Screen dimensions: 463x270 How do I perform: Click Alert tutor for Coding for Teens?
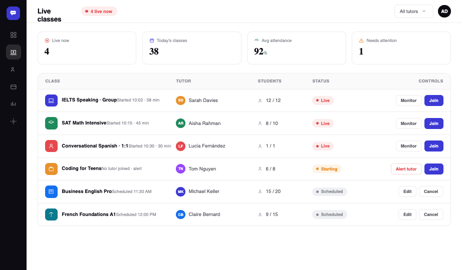tap(406, 169)
